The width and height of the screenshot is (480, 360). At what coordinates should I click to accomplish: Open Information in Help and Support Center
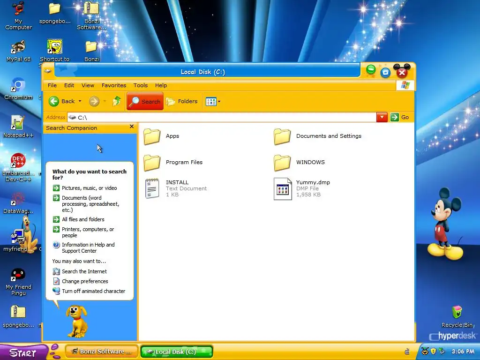[83, 247]
